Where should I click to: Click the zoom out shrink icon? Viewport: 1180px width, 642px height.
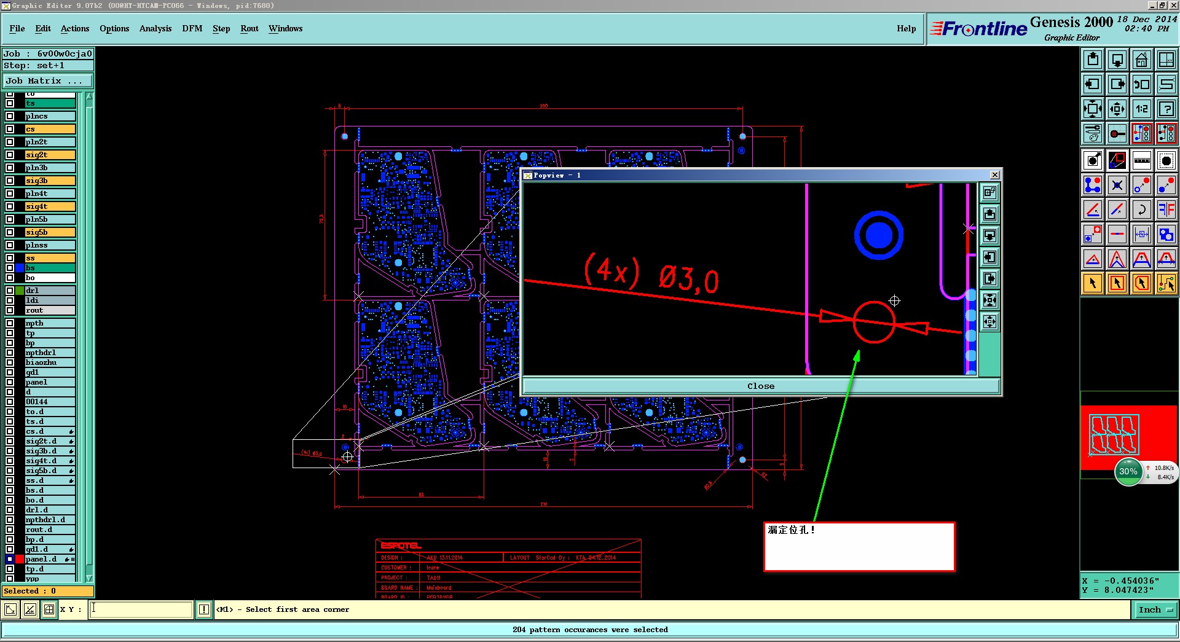(1117, 109)
